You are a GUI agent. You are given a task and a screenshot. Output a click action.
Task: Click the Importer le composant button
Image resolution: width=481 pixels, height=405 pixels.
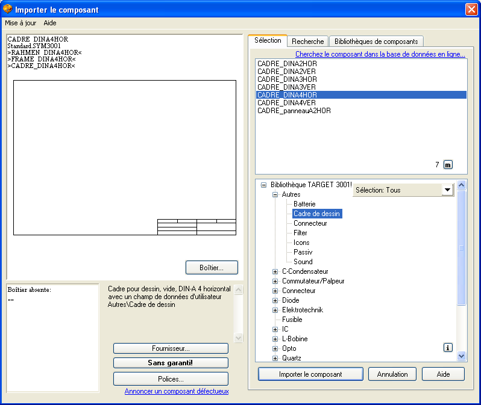(x=310, y=374)
